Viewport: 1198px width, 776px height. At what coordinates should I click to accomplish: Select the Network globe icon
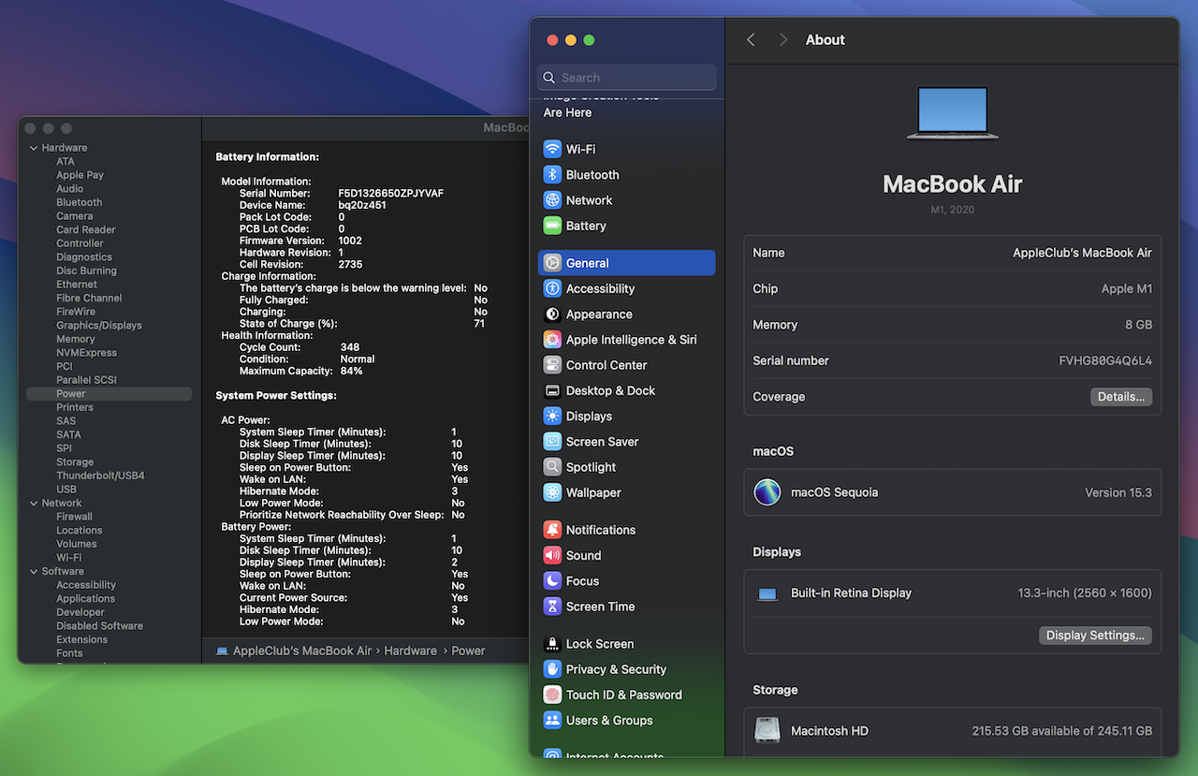[552, 200]
